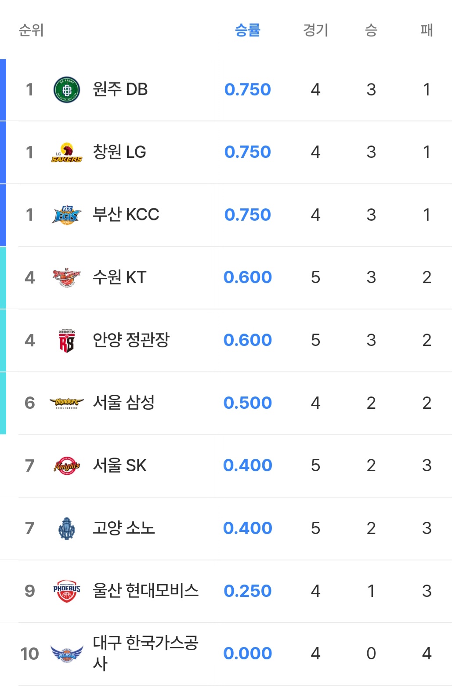Sort by the 승 column header

371,30
